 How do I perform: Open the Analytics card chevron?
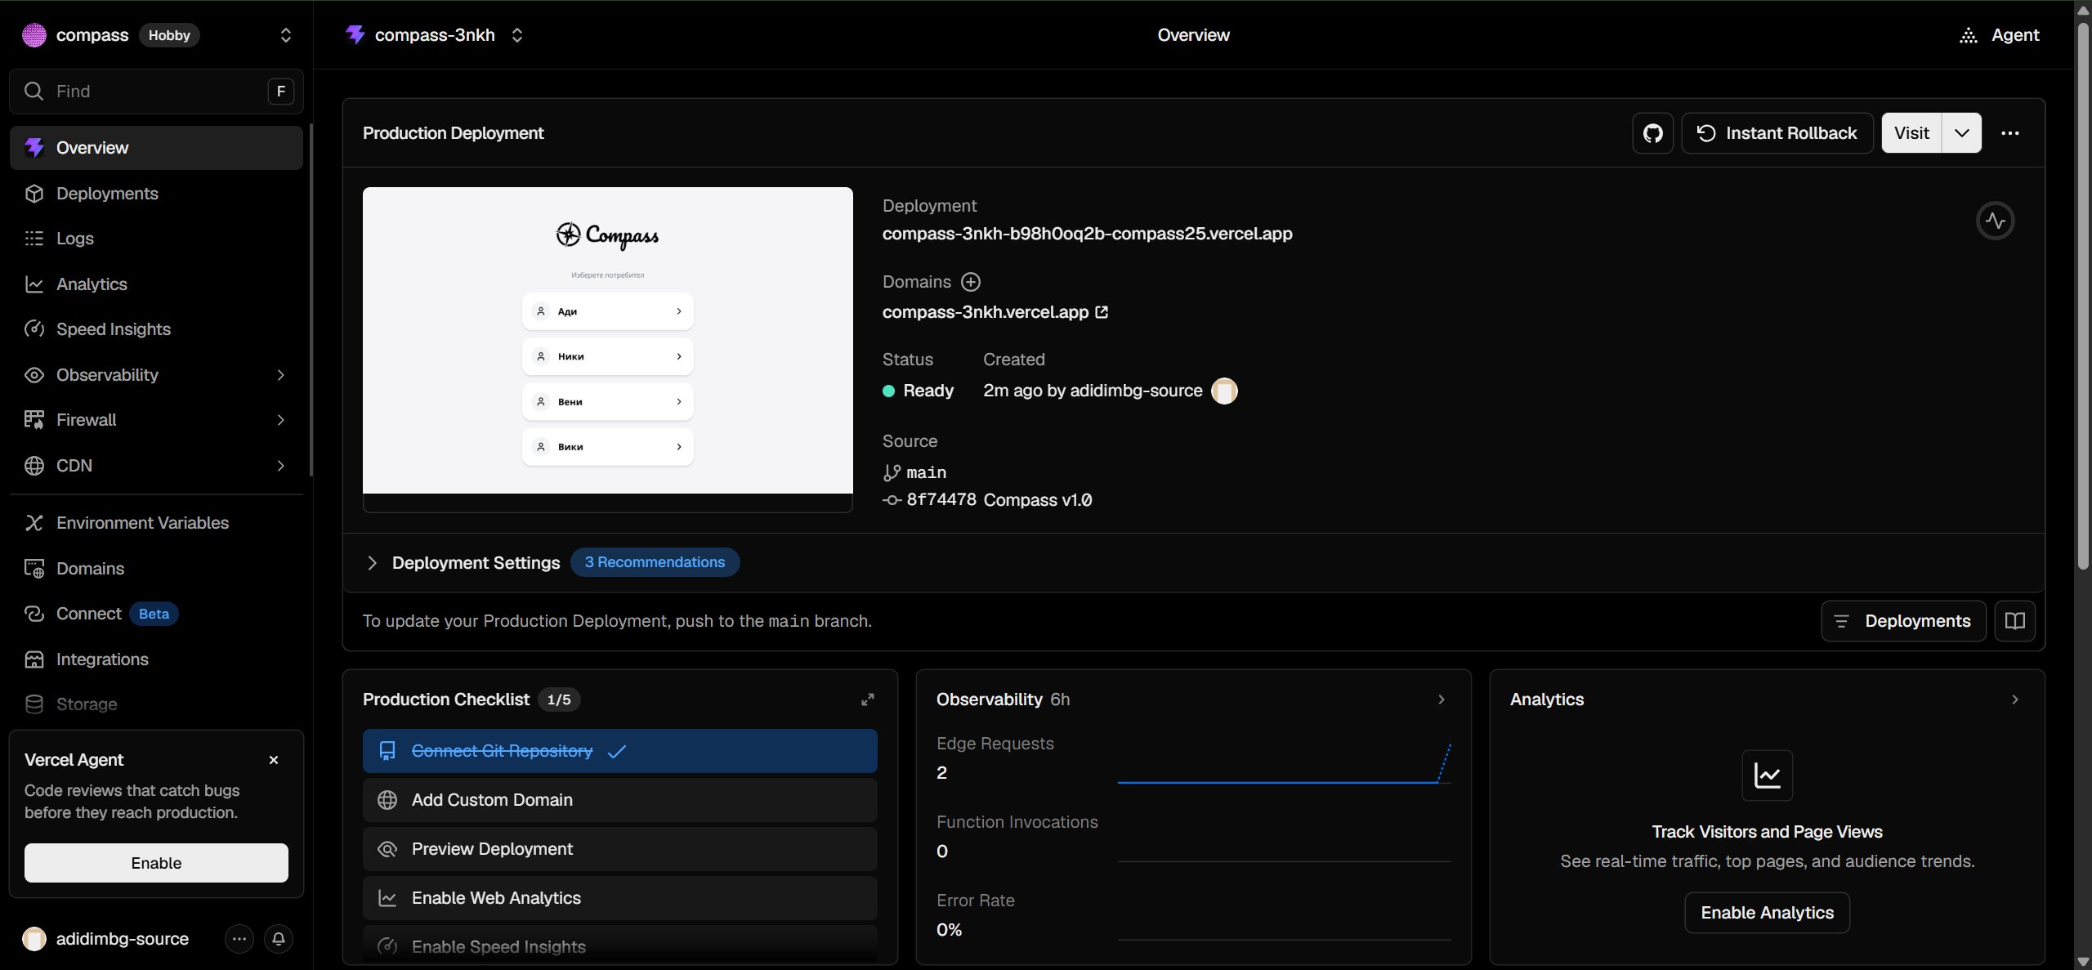pos(2014,700)
